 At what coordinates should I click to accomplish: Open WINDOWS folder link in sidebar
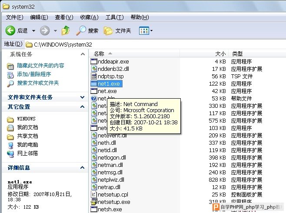[x=26, y=119]
